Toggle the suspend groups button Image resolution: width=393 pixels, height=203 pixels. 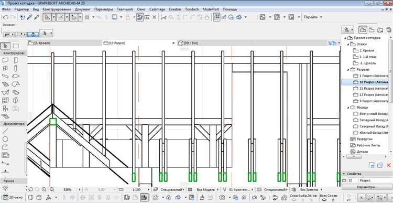[216, 17]
